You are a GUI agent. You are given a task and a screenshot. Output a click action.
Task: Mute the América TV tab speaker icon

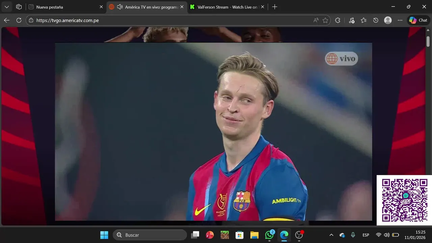click(x=120, y=7)
